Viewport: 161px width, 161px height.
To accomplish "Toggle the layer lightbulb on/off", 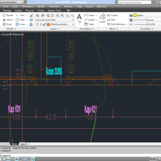I will (37, 24).
